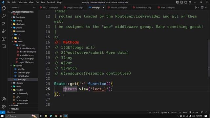The height and width of the screenshot is (118, 210).
Task: Open the File menu
Action: click(8, 2)
